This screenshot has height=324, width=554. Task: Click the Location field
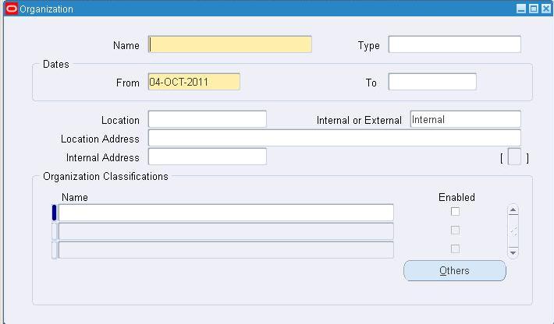[208, 119]
